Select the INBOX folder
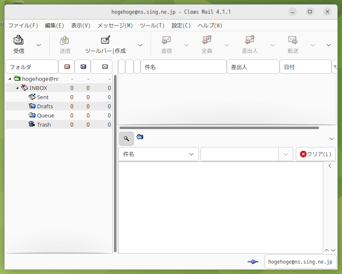The height and width of the screenshot is (274, 342). [38, 88]
